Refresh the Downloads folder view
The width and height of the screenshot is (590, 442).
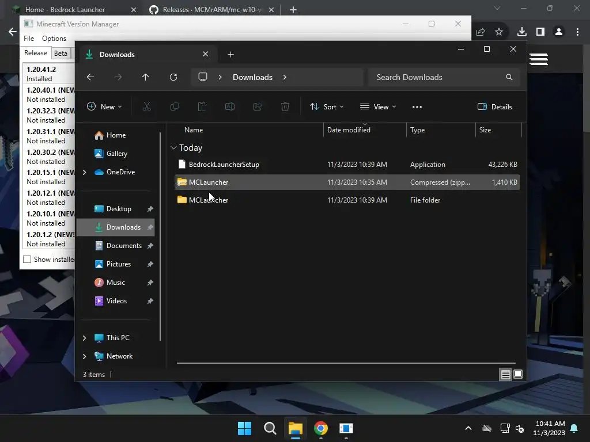click(x=173, y=77)
